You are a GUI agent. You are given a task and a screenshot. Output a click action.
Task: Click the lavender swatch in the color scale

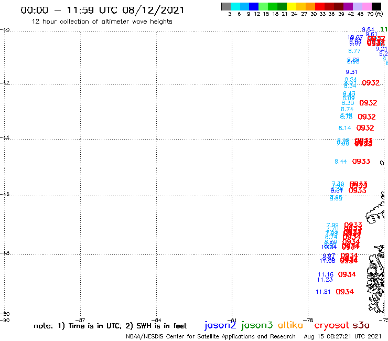(357, 6)
